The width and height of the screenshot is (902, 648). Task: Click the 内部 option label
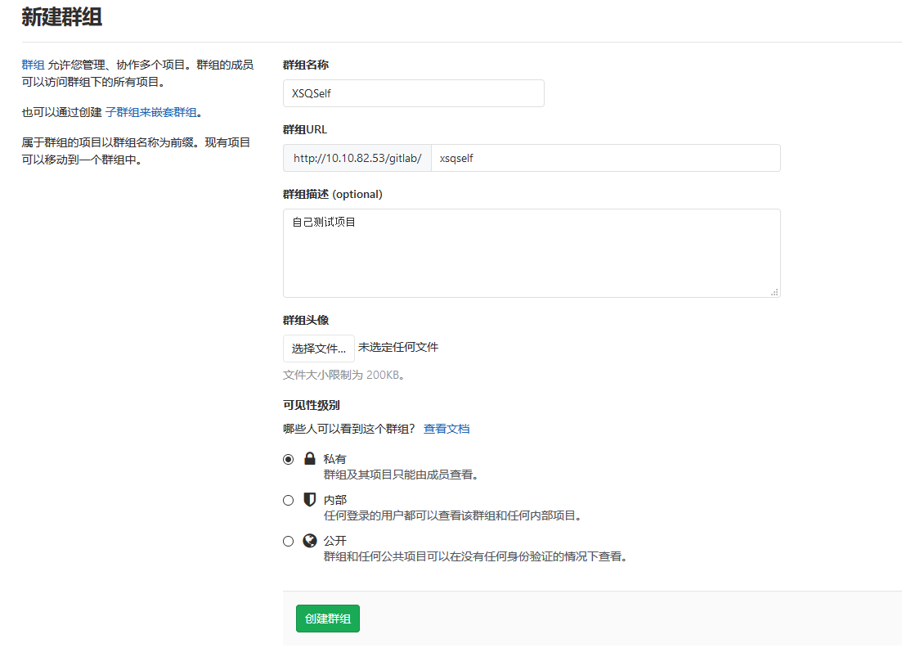click(334, 500)
